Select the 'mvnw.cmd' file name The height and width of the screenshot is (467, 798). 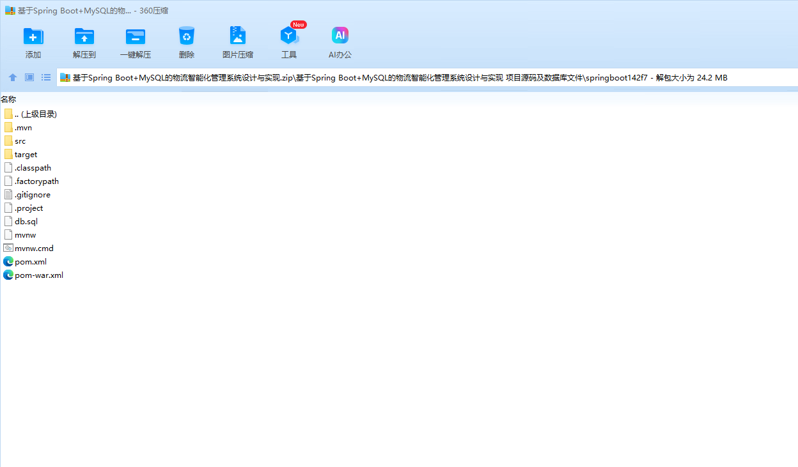click(35, 249)
